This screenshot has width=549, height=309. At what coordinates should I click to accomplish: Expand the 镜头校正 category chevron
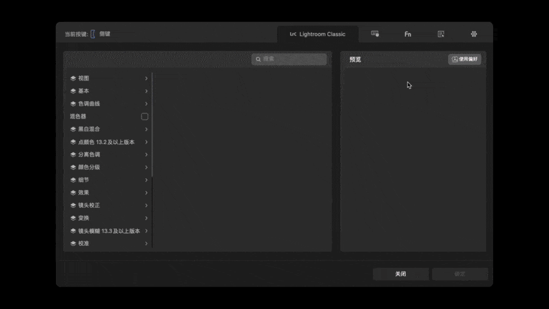(x=147, y=205)
